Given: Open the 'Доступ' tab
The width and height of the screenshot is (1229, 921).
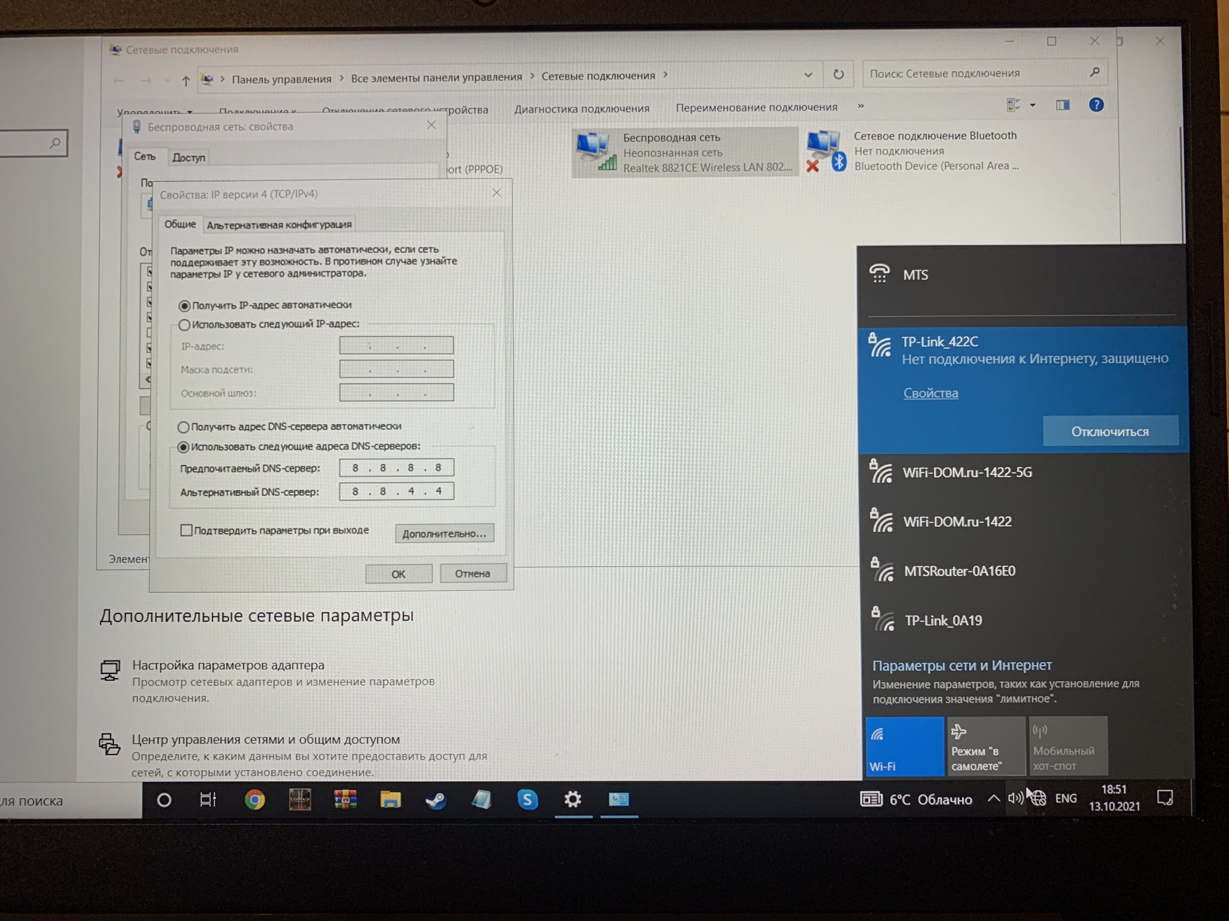Looking at the screenshot, I should pyautogui.click(x=188, y=158).
